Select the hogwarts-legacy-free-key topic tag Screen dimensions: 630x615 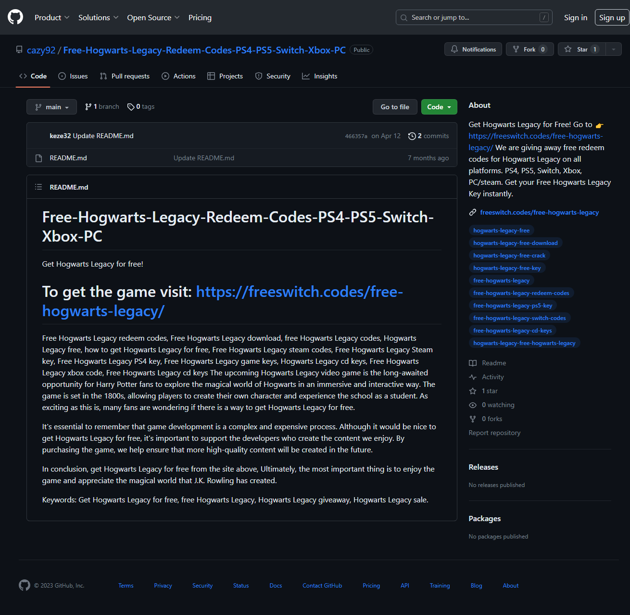pyautogui.click(x=507, y=268)
